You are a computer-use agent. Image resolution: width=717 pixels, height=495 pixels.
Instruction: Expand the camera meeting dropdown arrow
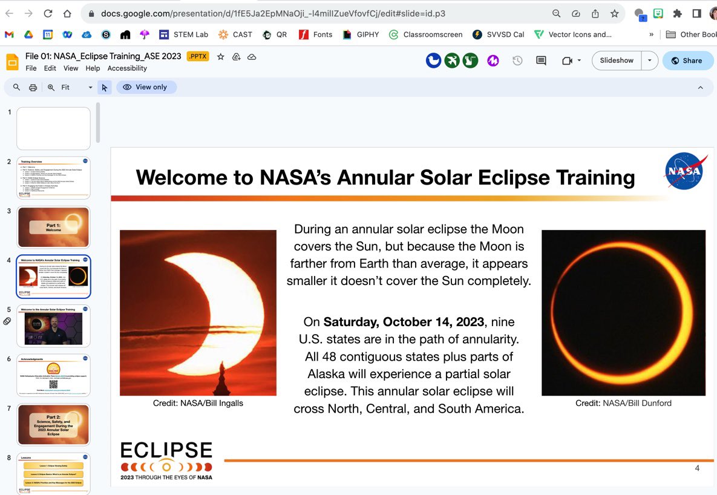(x=580, y=61)
